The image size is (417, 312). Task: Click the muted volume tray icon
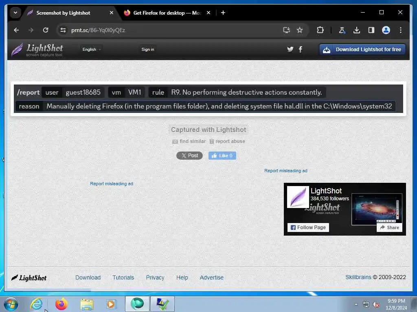pos(376,305)
